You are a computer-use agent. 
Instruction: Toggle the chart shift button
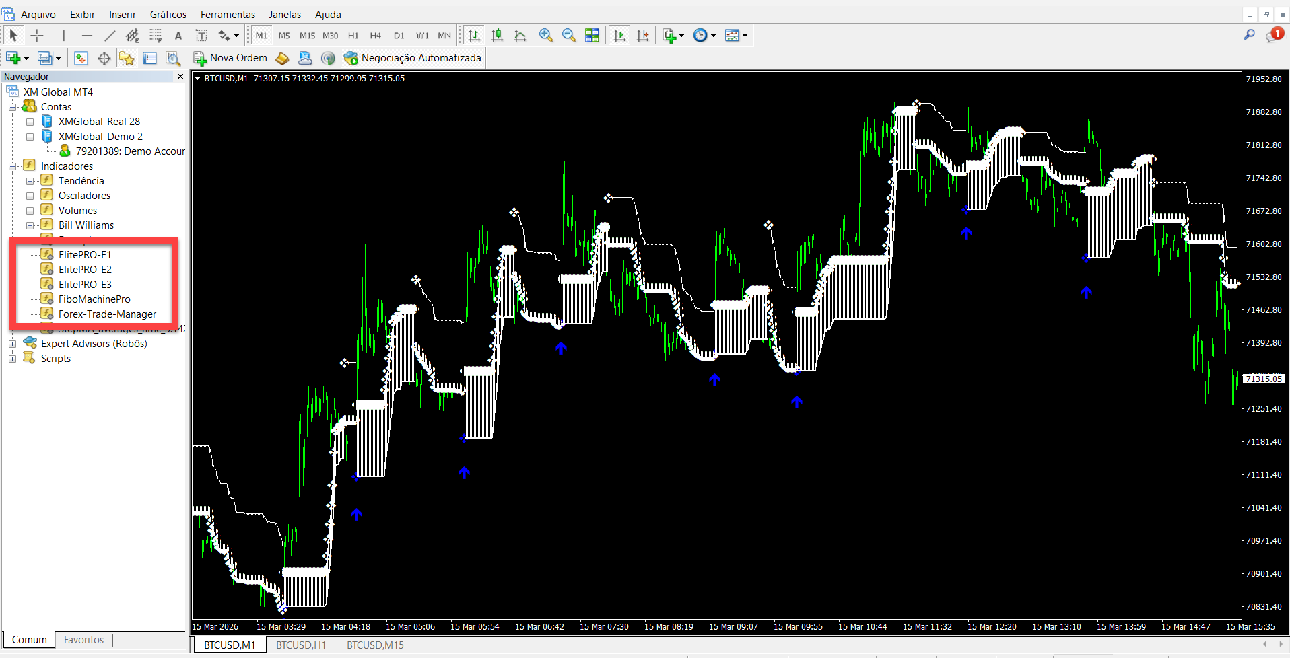tap(643, 36)
